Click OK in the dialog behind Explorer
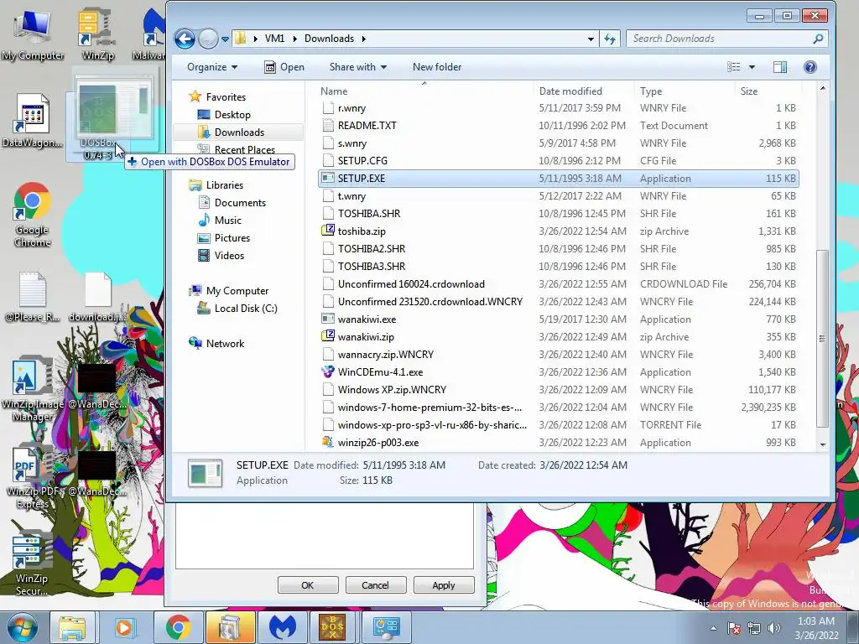The height and width of the screenshot is (644, 859). [308, 584]
